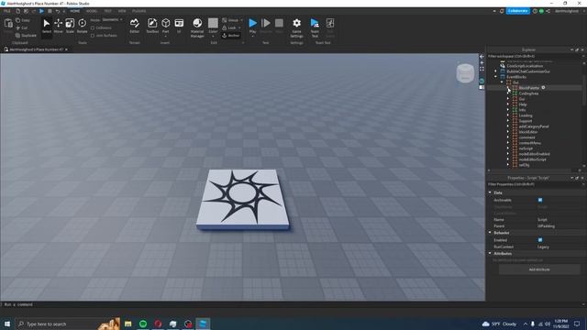The image size is (587, 330).
Task: Open Spotify from the taskbar
Action: click(143, 324)
